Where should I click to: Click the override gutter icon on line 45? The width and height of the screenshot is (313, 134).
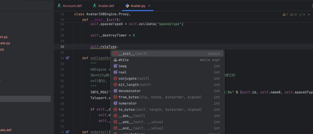tap(68, 132)
